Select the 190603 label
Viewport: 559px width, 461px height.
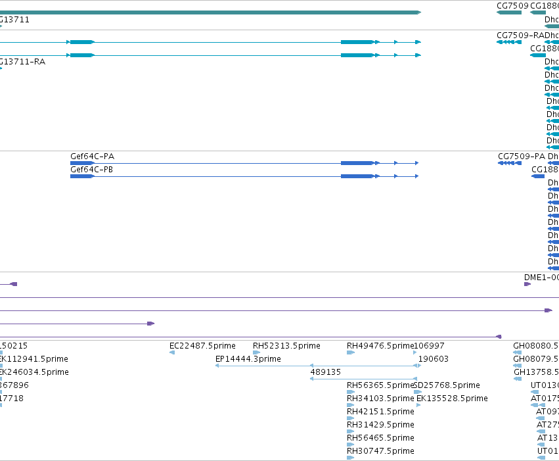[434, 359]
